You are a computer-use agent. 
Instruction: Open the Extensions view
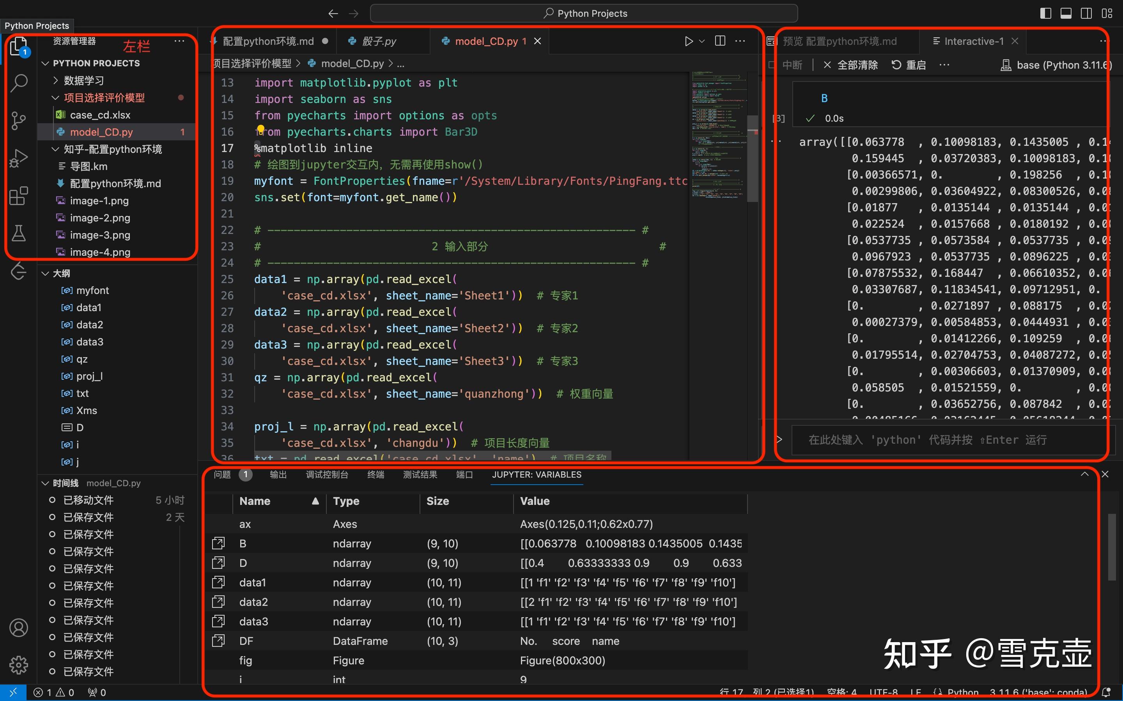pyautogui.click(x=19, y=196)
